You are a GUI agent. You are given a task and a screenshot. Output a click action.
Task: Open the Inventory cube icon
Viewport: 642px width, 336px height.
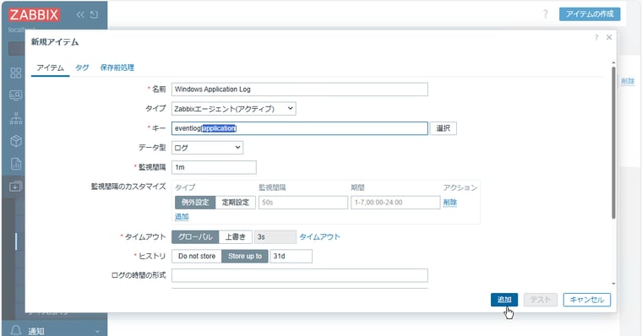pos(15,141)
